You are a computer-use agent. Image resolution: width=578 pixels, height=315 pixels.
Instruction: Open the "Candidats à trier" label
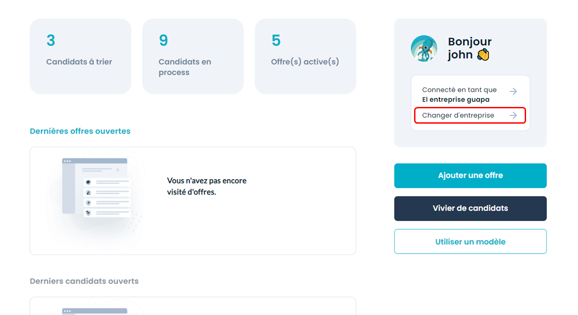79,62
